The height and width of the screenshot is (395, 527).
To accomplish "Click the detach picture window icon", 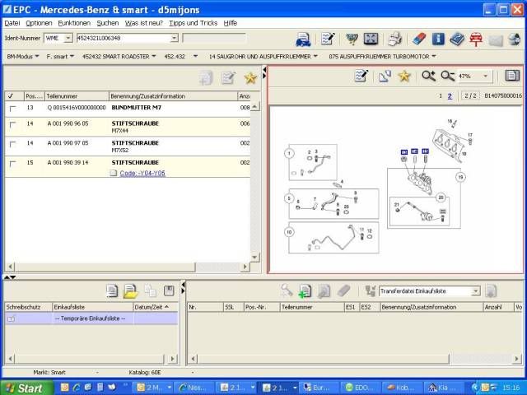I will (x=385, y=77).
